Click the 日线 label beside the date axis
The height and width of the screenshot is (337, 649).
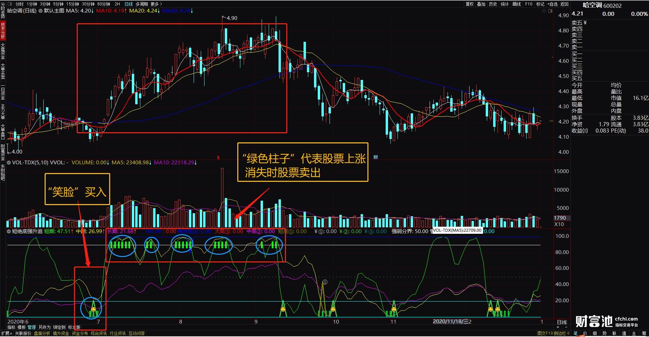click(562, 322)
